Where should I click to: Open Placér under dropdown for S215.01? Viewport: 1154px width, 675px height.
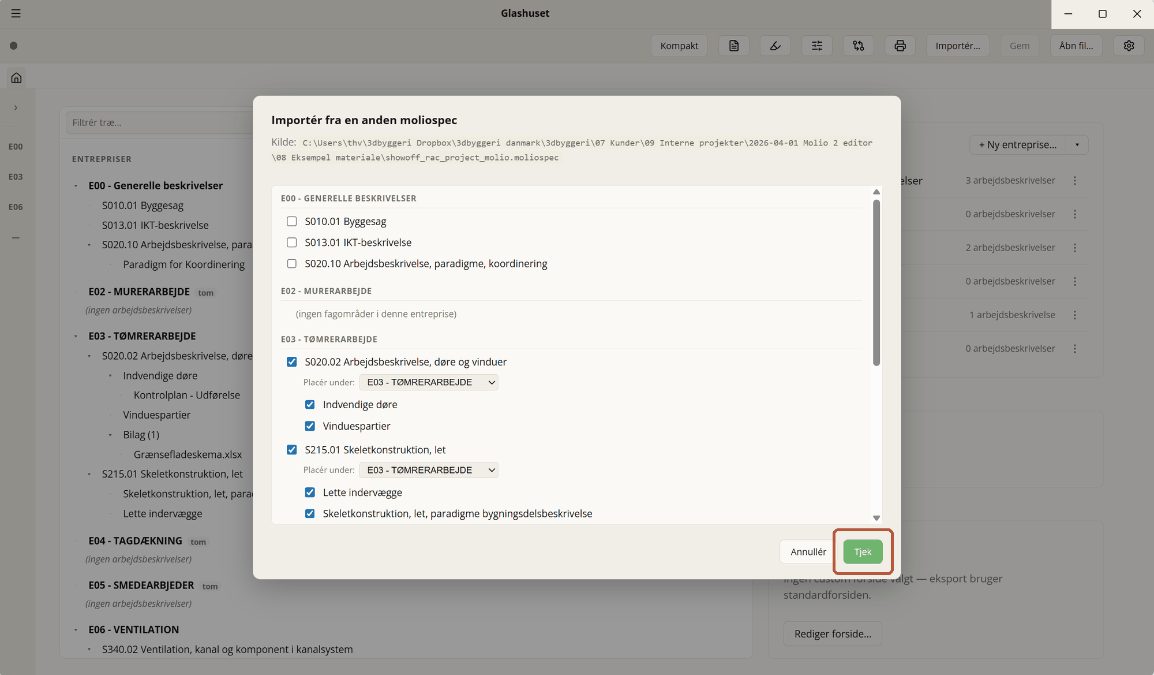coord(429,470)
